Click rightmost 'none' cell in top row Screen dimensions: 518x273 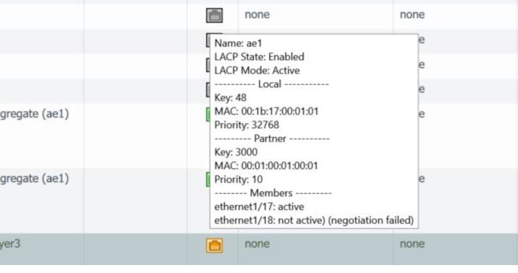click(x=412, y=16)
